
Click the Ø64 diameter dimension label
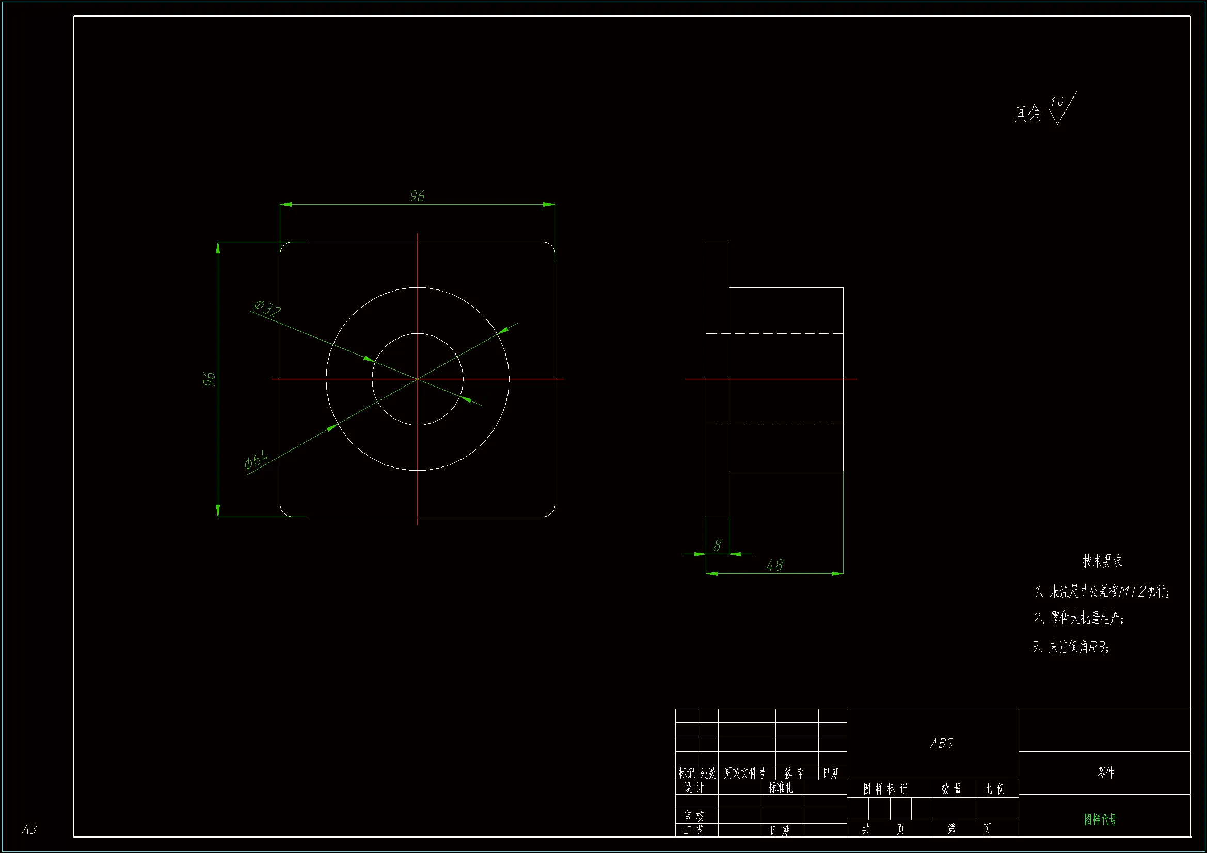[x=257, y=459]
